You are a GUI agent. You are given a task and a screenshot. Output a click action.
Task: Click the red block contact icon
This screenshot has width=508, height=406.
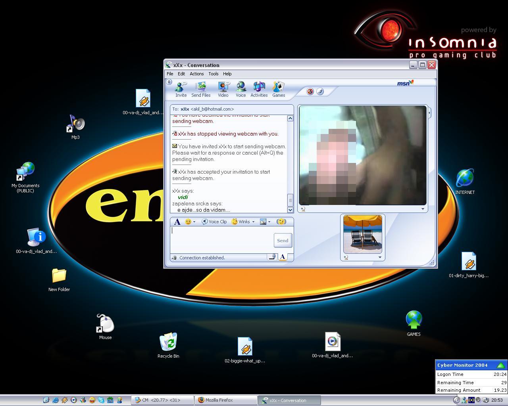point(310,92)
